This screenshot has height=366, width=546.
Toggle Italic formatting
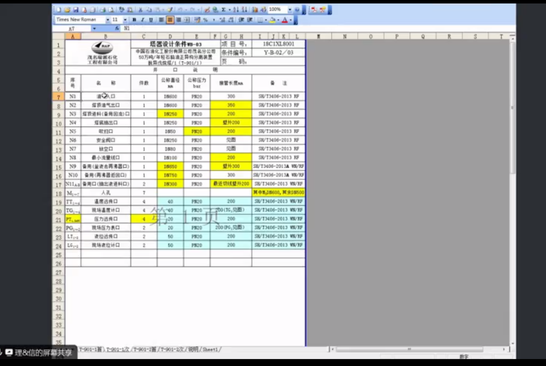coord(142,20)
